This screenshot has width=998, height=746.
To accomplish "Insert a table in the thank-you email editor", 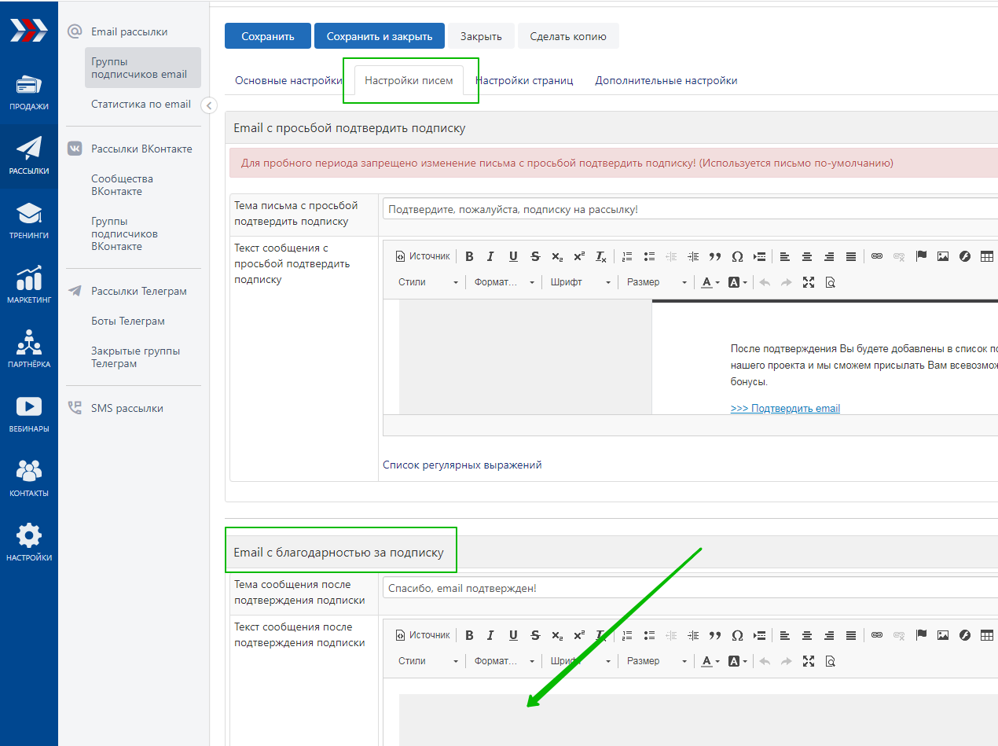I will pos(987,635).
